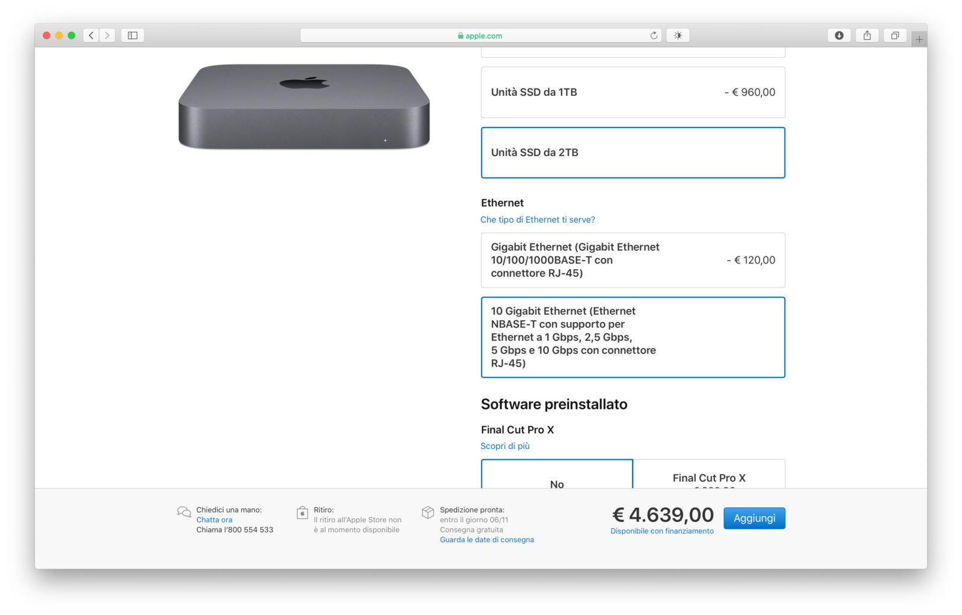Show Safari downloads
This screenshot has height=615, width=962.
point(839,36)
